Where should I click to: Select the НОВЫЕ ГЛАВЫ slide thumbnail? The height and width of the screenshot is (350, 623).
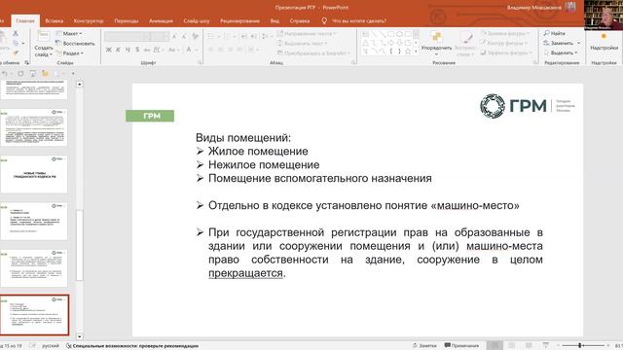(34, 175)
